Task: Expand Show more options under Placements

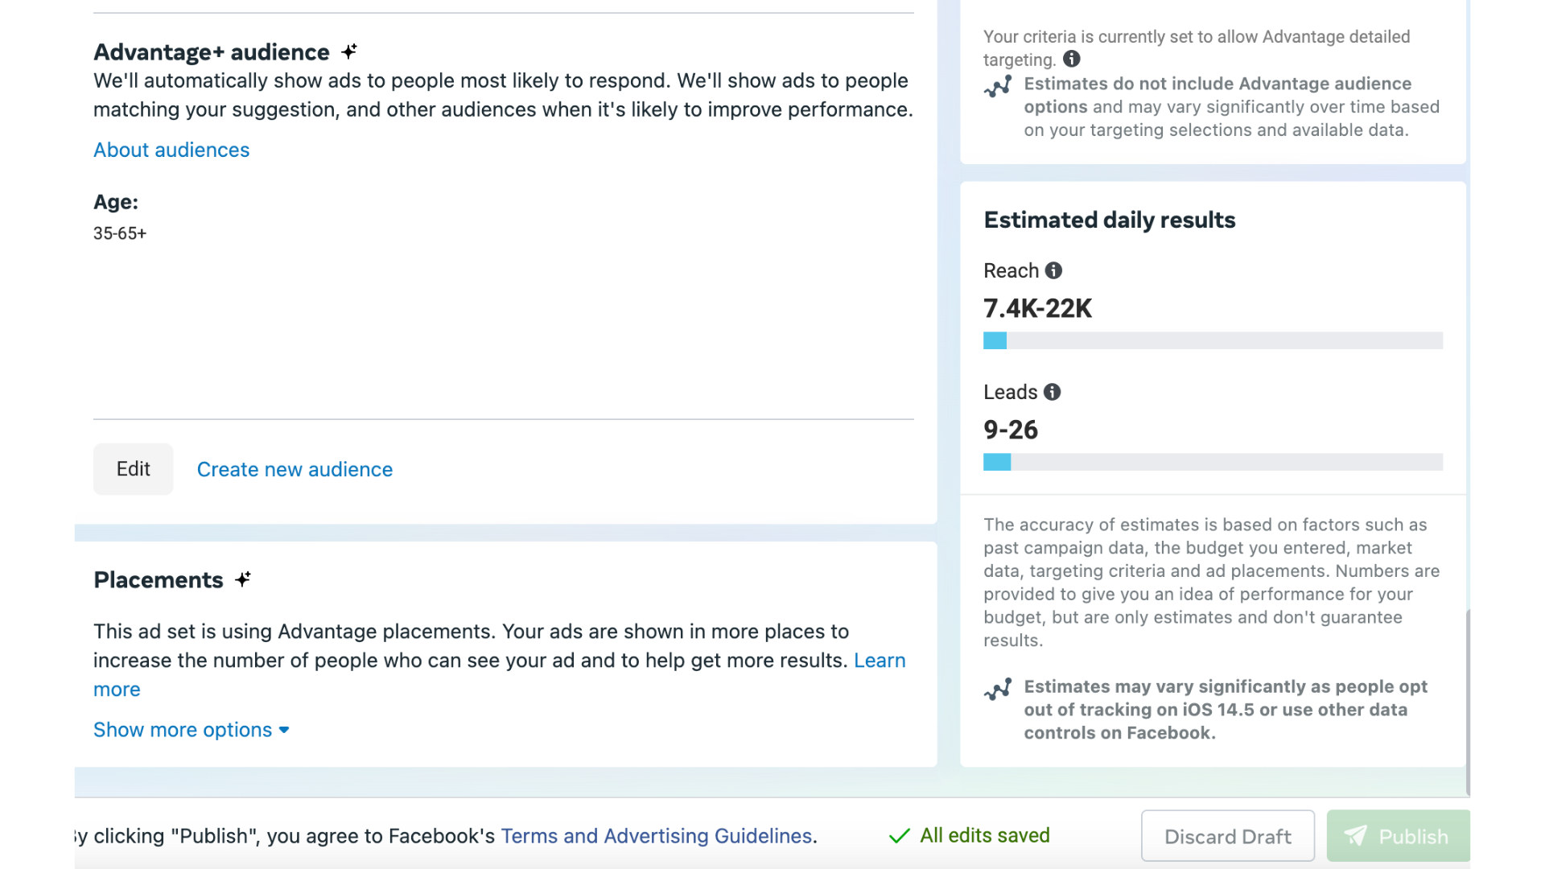Action: click(x=192, y=730)
